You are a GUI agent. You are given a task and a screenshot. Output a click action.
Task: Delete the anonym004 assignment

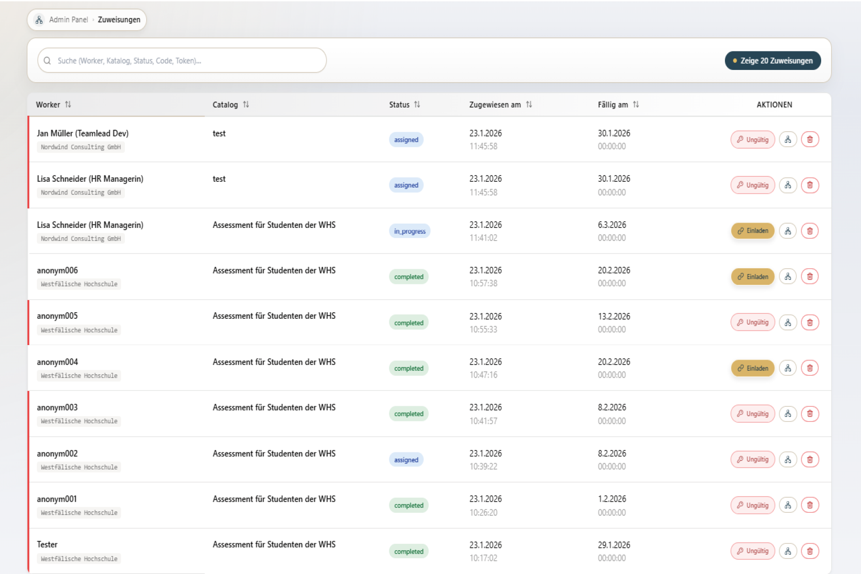click(809, 368)
